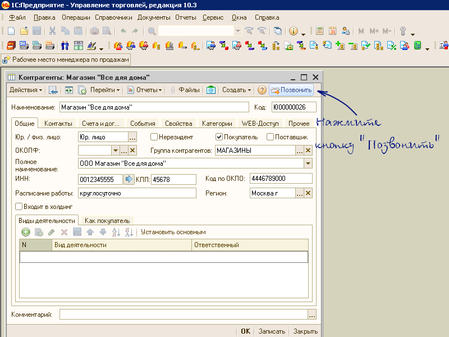The height and width of the screenshot is (337, 449).
Task: Open the Справочники menu
Action: coord(113,17)
